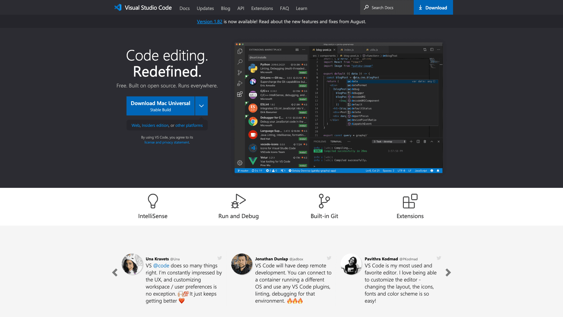Open the @code mention link
This screenshot has height=317, width=563.
[x=161, y=266]
